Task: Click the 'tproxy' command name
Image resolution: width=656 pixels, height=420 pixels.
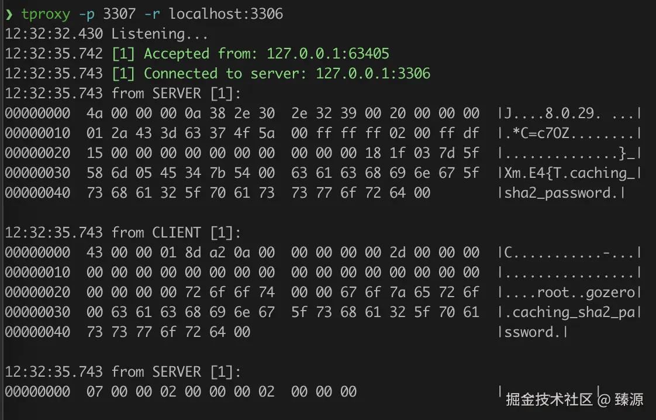Action: (46, 13)
